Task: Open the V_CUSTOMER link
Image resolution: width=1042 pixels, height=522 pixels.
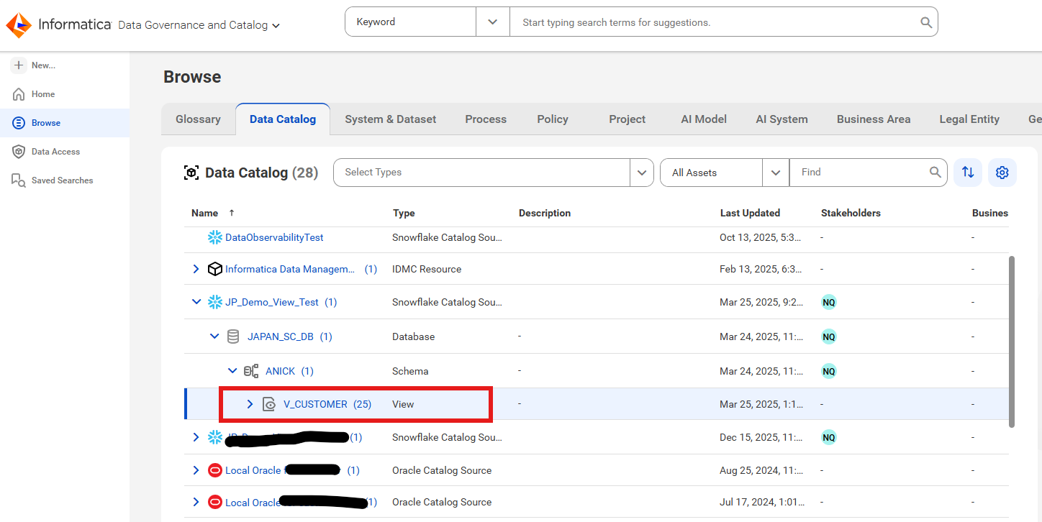Action: point(315,404)
